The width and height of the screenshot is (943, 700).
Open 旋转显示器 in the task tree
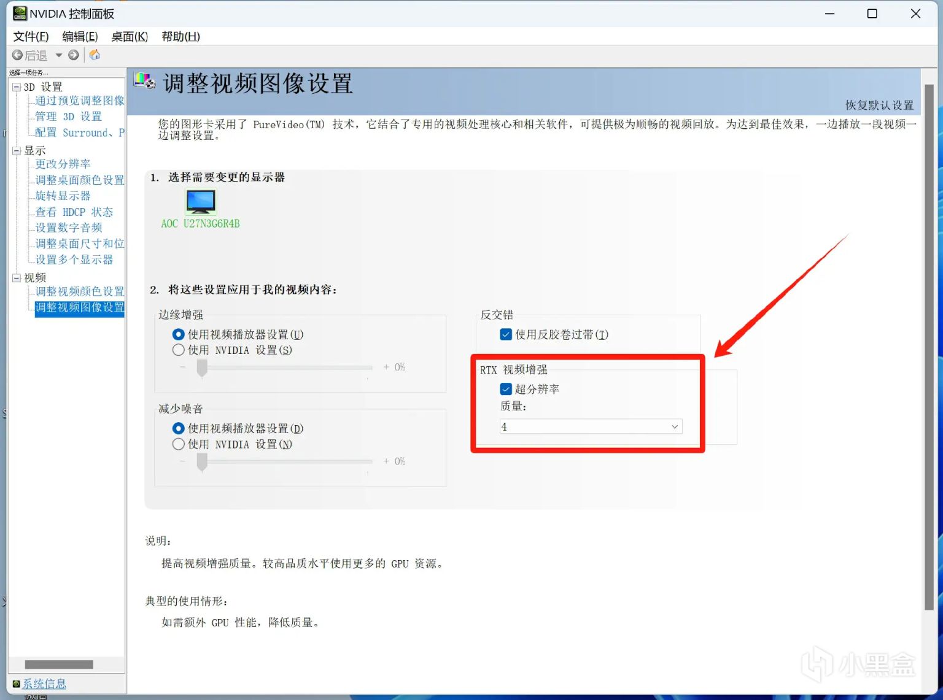[x=63, y=196]
